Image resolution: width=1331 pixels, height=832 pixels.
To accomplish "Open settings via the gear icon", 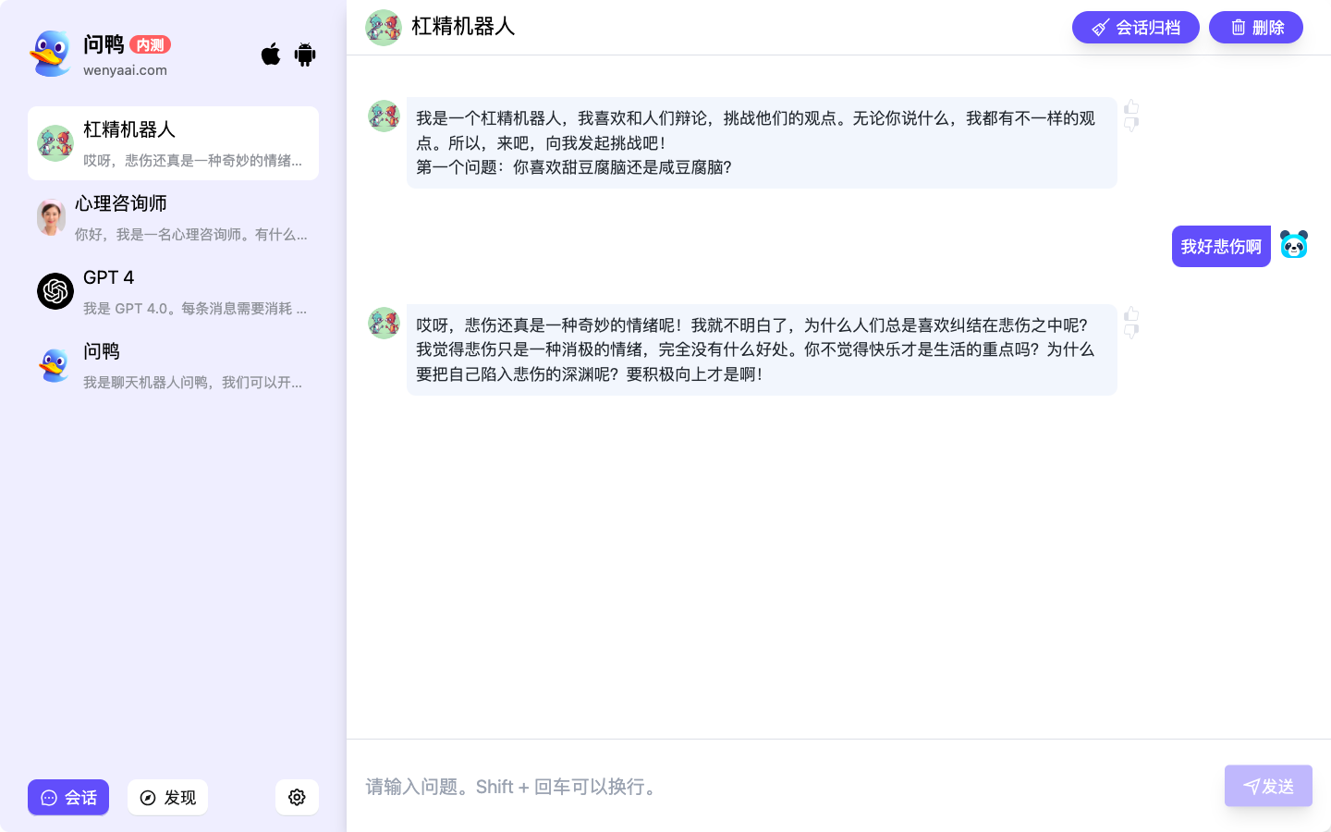I will point(297,797).
